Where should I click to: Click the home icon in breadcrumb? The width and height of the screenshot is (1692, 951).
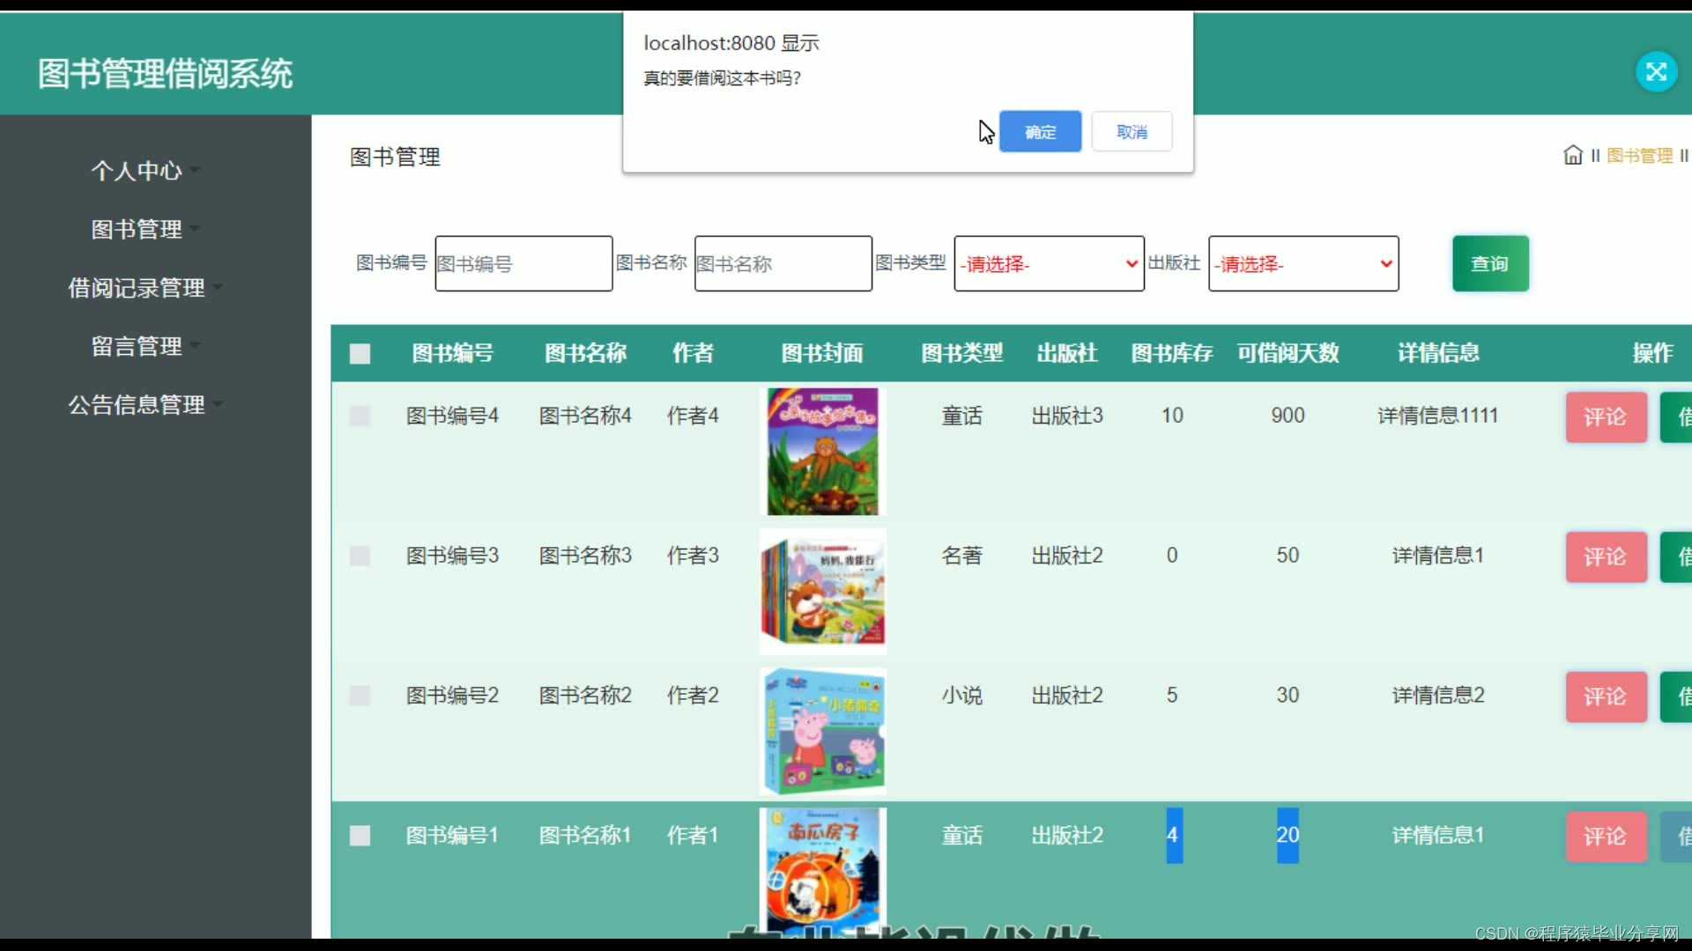(1573, 156)
